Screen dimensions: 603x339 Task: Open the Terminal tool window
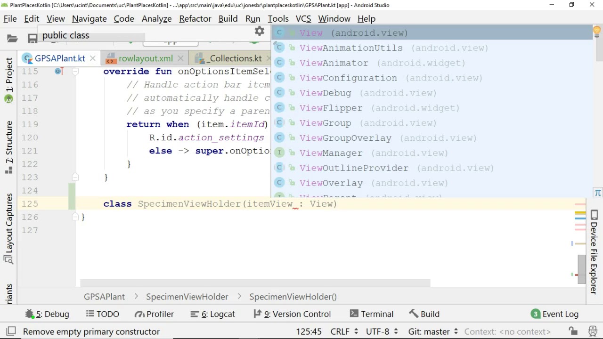[x=372, y=314]
